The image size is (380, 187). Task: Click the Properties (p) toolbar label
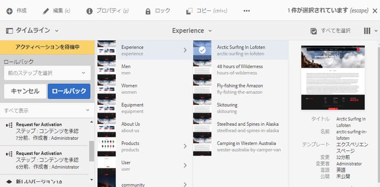[x=112, y=11]
